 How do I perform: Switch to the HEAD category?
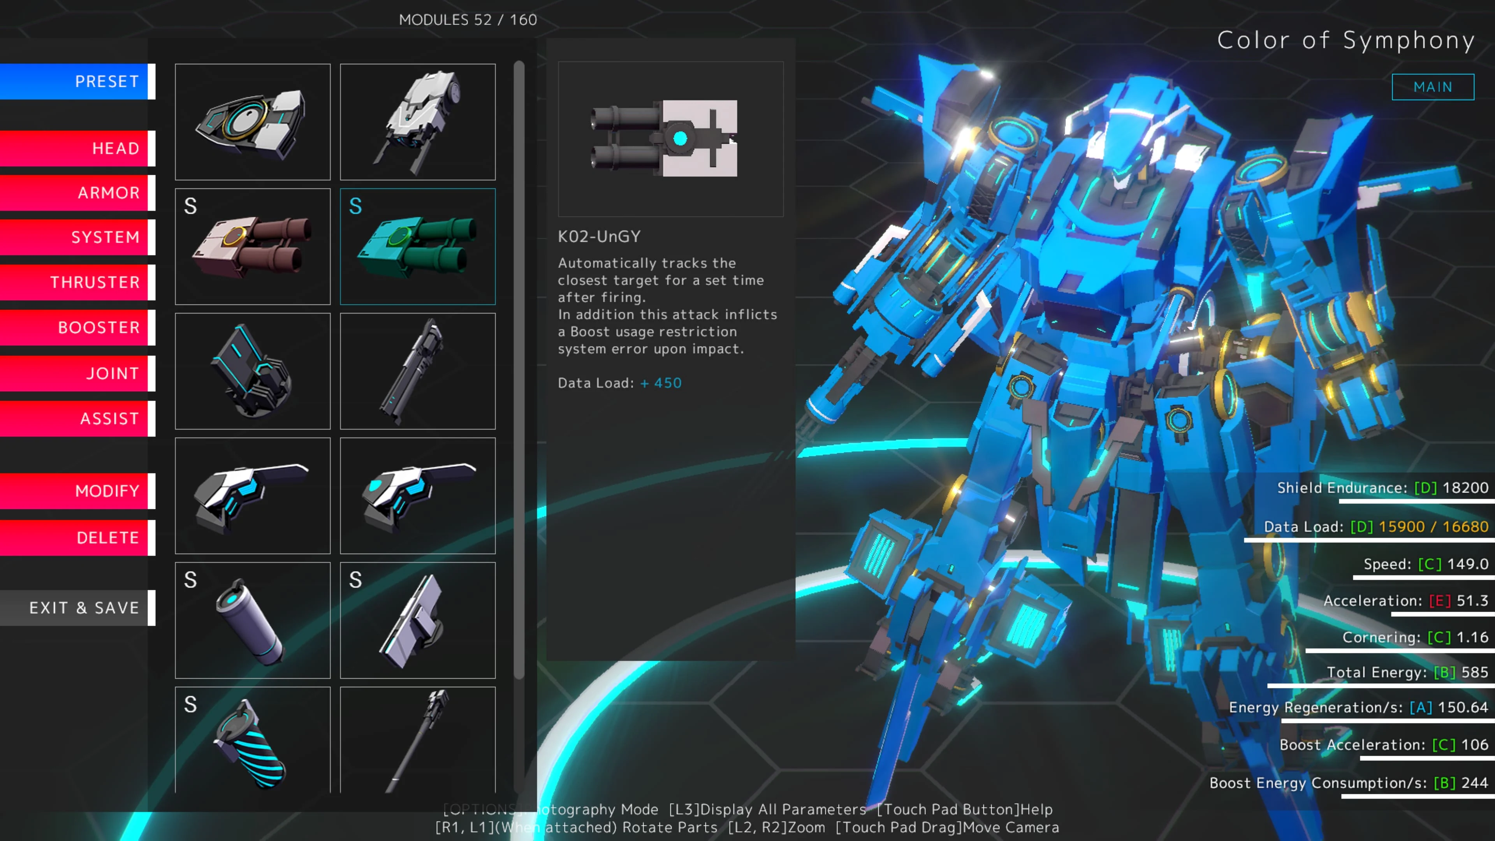(x=77, y=149)
